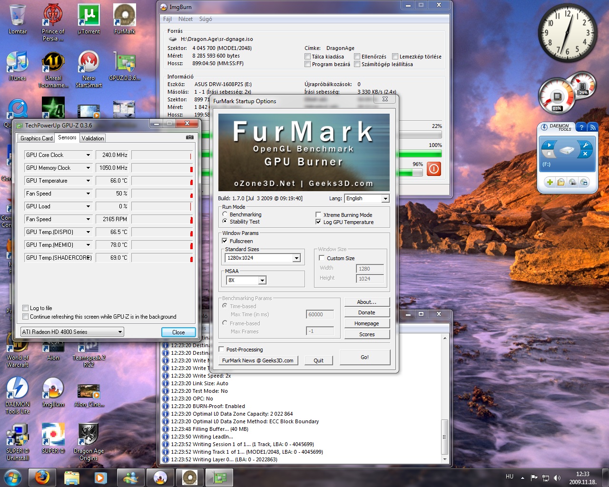Click the GPU Core Clock sensor graph
Screen dimensions: 609x487
[x=162, y=155]
